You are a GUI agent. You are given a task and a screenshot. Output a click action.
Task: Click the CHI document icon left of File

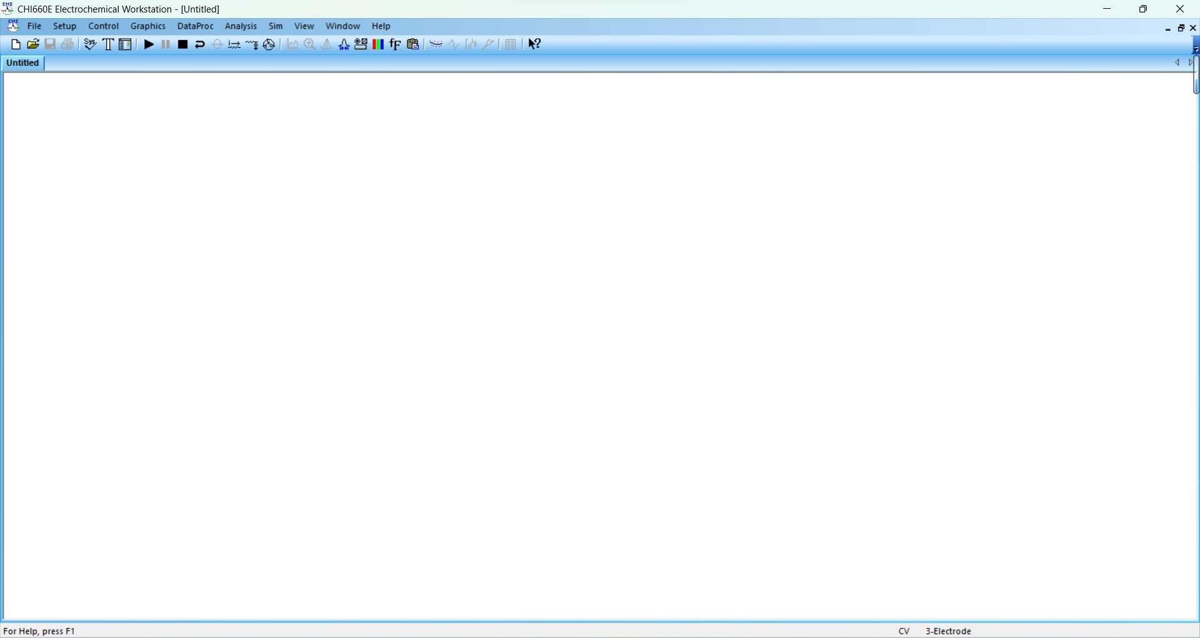pos(13,26)
